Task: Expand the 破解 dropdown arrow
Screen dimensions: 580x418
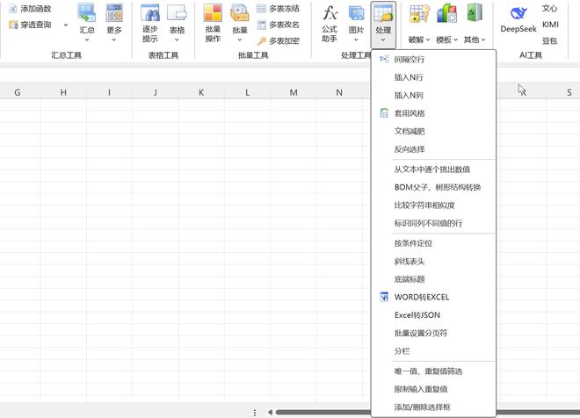Action: (428, 40)
